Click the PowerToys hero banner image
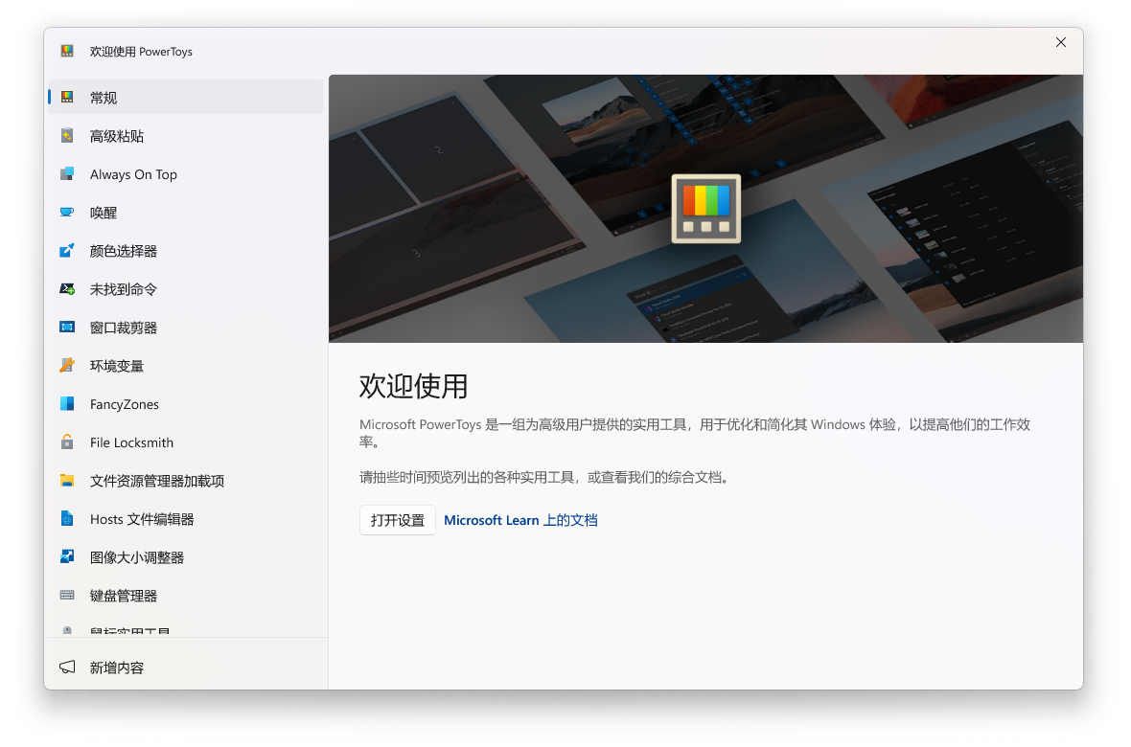The width and height of the screenshot is (1131, 747). (705, 208)
